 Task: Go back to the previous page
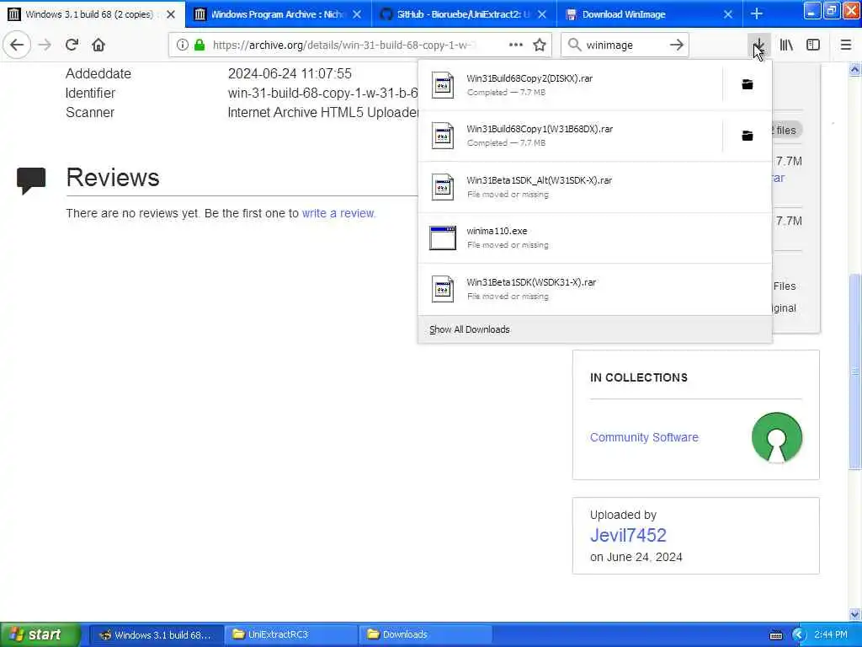[17, 45]
